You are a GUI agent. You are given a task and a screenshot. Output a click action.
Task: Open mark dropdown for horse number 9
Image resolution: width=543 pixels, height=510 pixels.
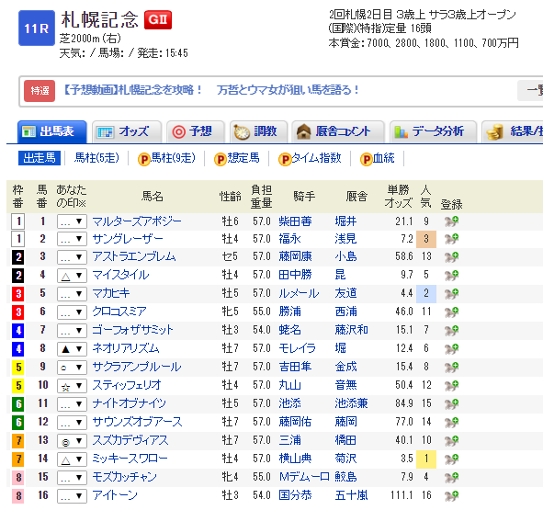(72, 368)
